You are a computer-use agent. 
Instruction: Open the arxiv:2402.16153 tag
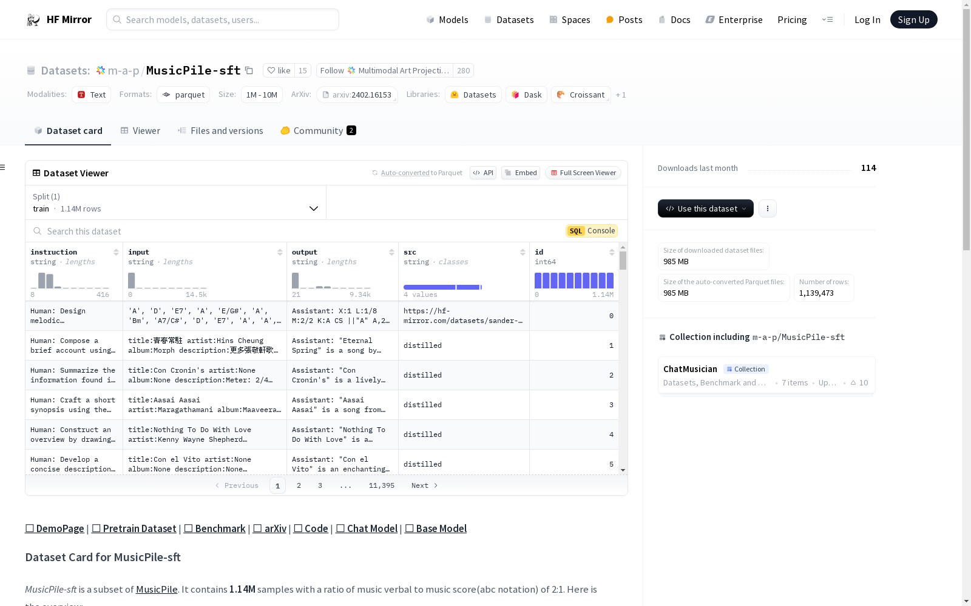coord(357,95)
